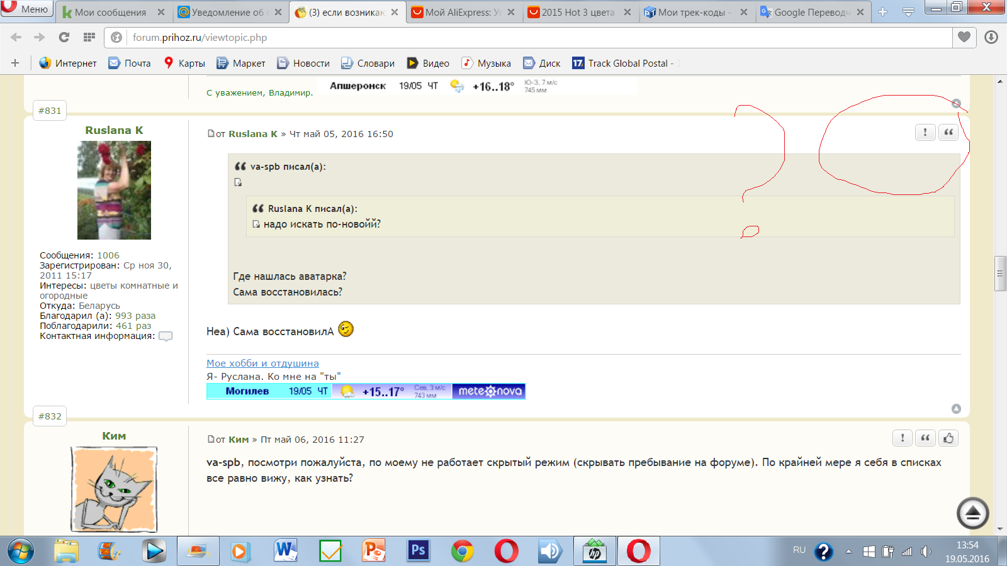Screen dimensions: 1007x566
Task: Reload the page with the refresh icon
Action: 64,38
